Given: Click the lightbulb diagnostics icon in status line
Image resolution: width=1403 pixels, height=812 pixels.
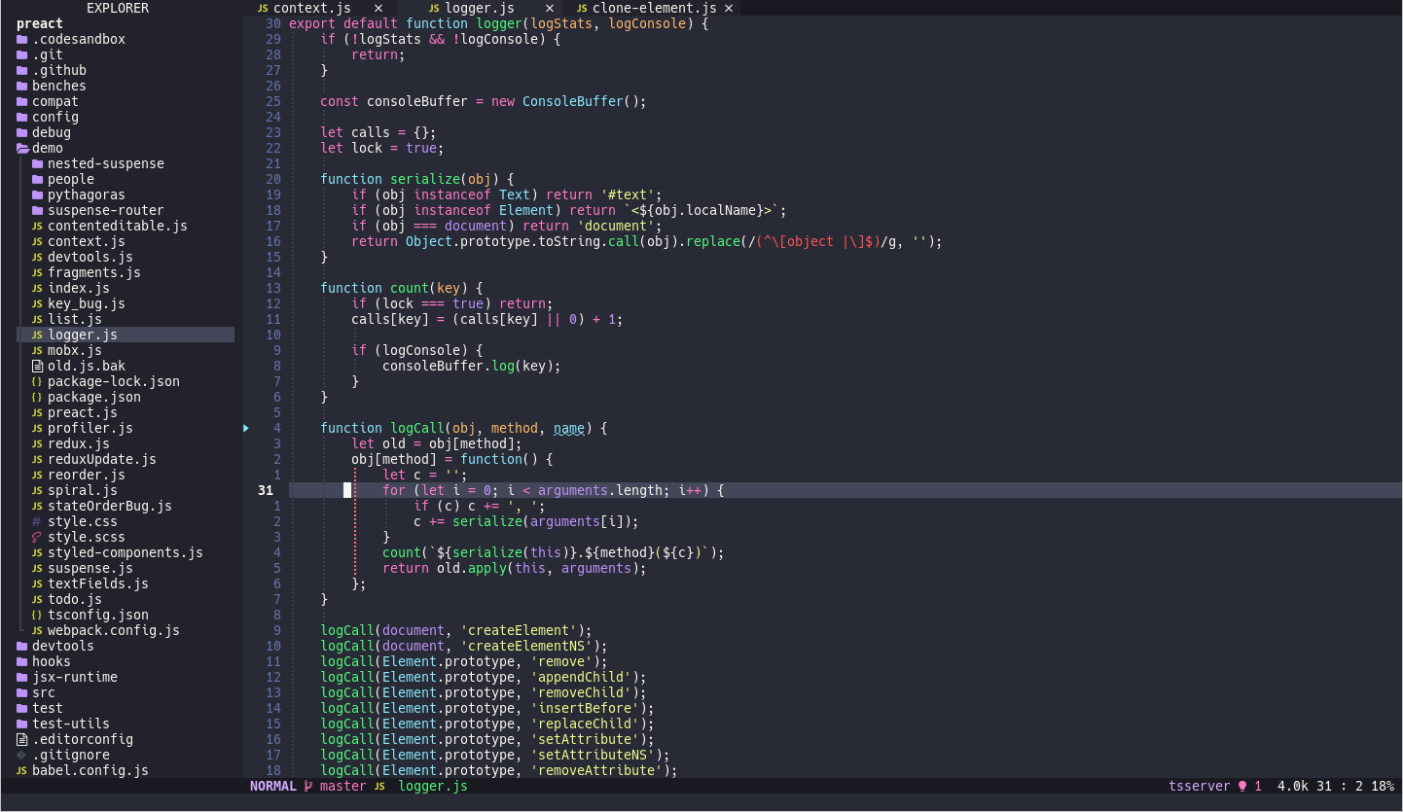Looking at the screenshot, I should [x=1242, y=786].
